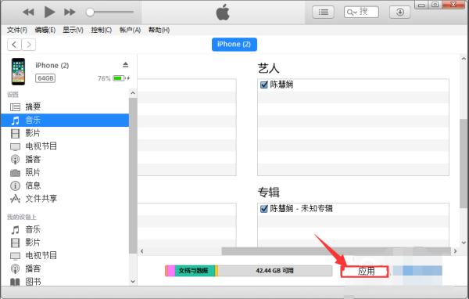Click the iPhone (2) device button
This screenshot has height=299, width=469.
tap(234, 45)
